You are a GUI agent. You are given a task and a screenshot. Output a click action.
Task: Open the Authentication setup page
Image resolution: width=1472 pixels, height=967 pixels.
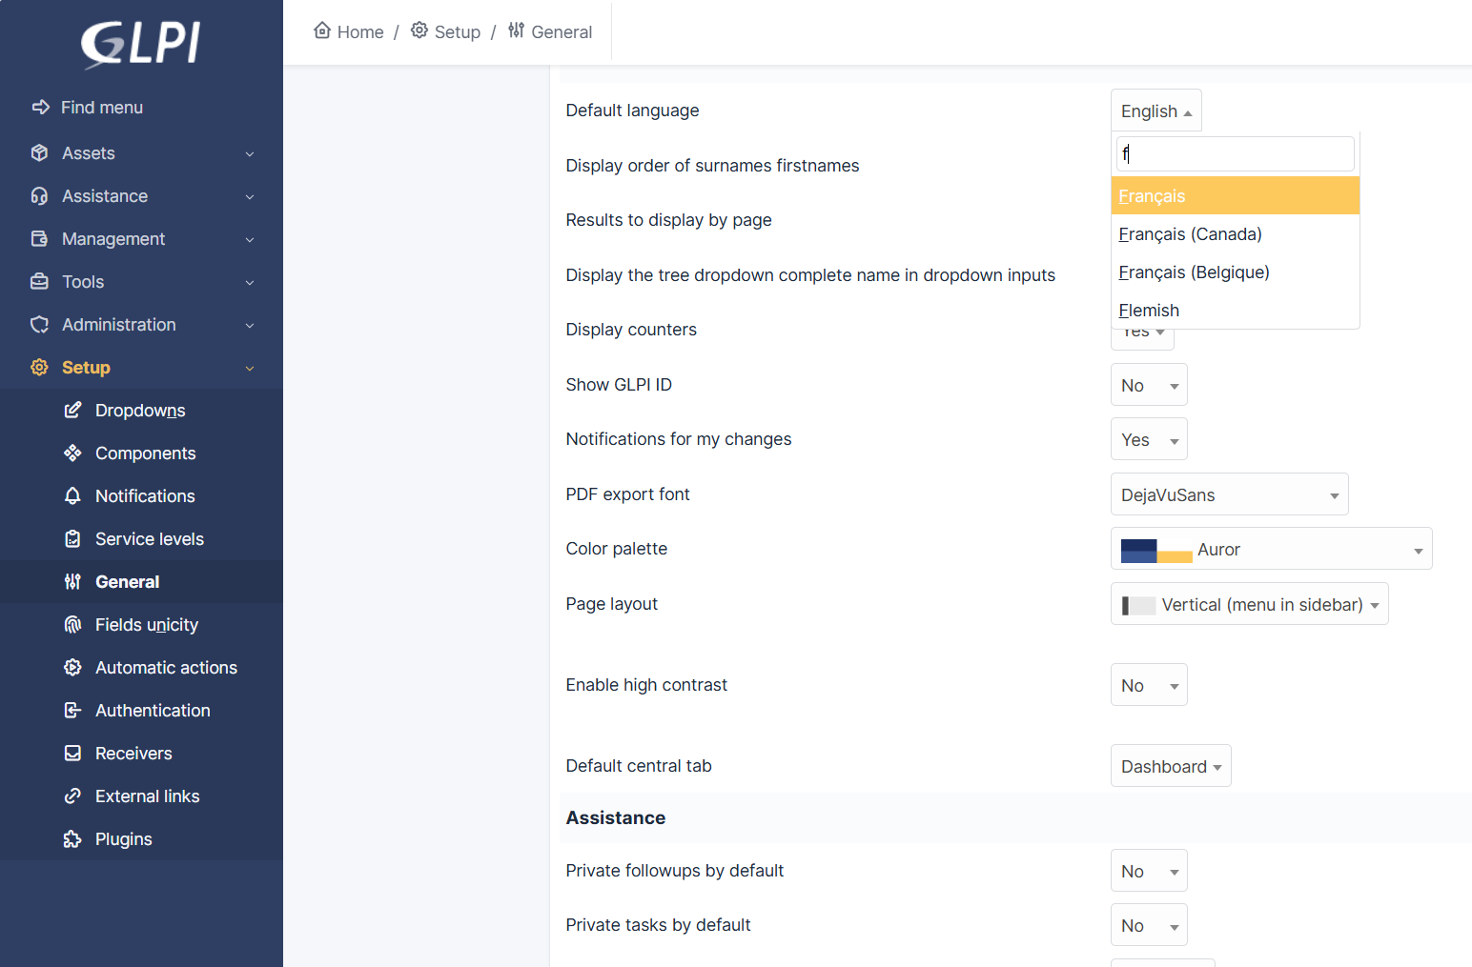point(153,711)
